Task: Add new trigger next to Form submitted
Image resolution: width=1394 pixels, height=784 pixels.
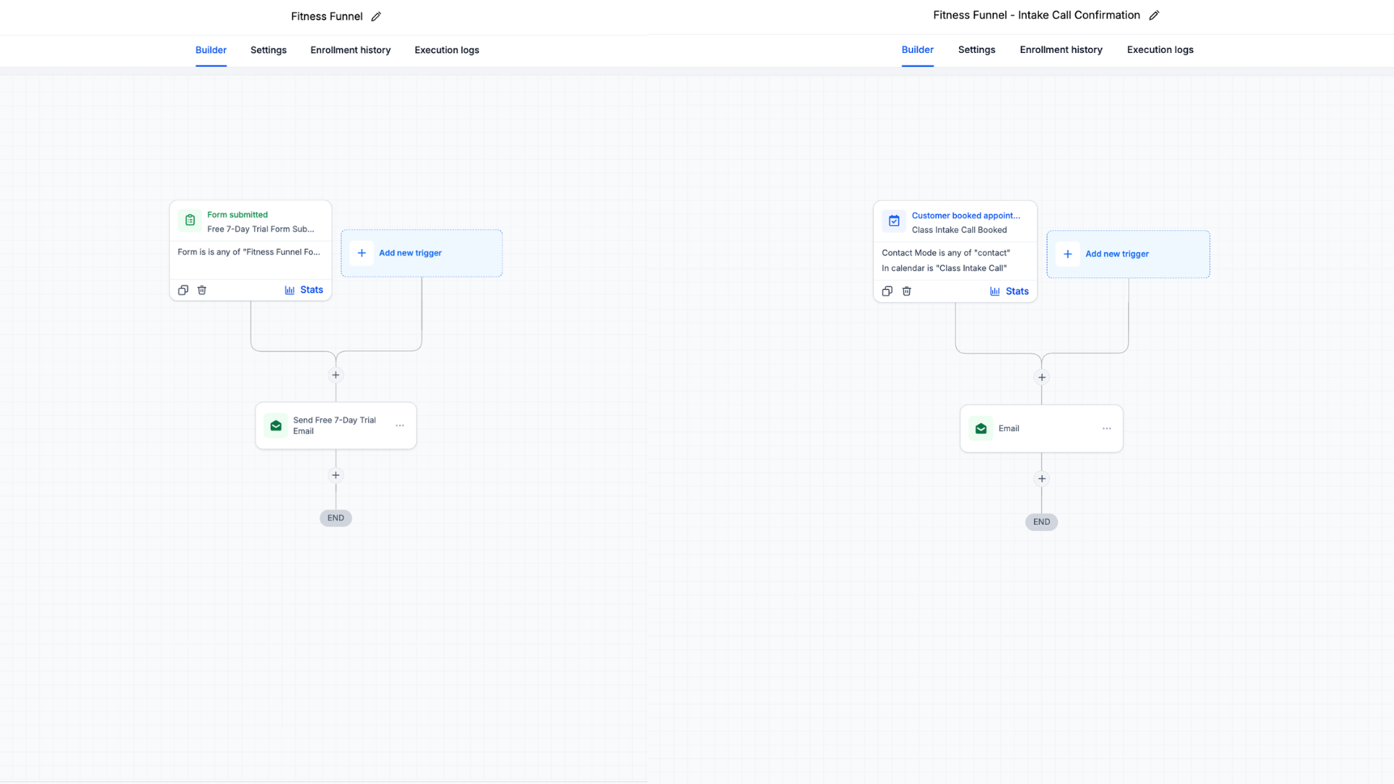Action: click(x=422, y=253)
